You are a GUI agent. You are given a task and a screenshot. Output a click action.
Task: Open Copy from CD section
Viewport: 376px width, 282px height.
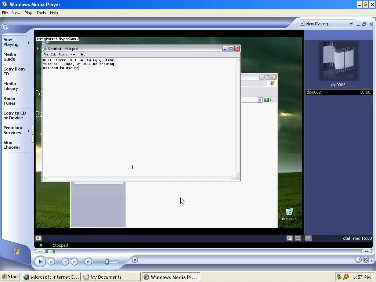tap(14, 72)
